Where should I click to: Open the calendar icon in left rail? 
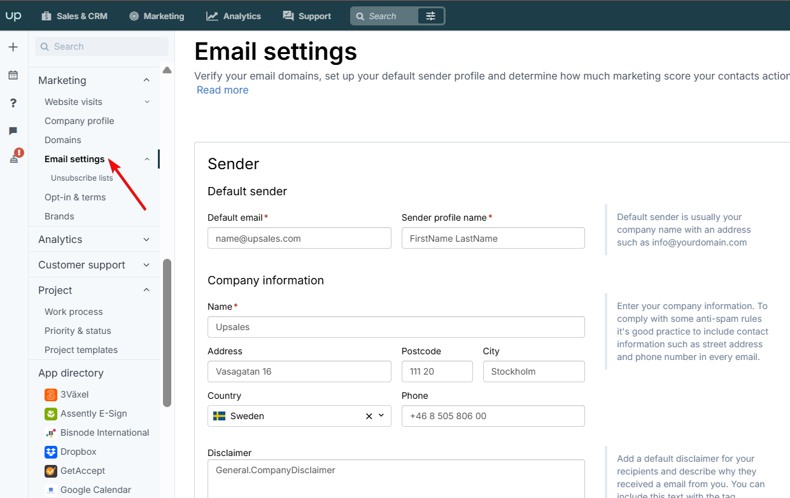click(13, 75)
